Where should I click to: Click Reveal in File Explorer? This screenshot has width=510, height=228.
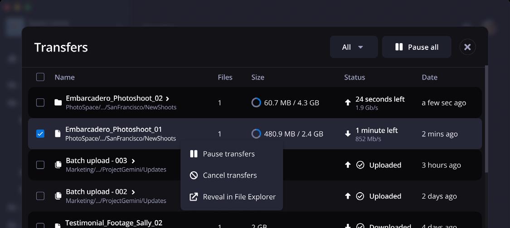[239, 197]
